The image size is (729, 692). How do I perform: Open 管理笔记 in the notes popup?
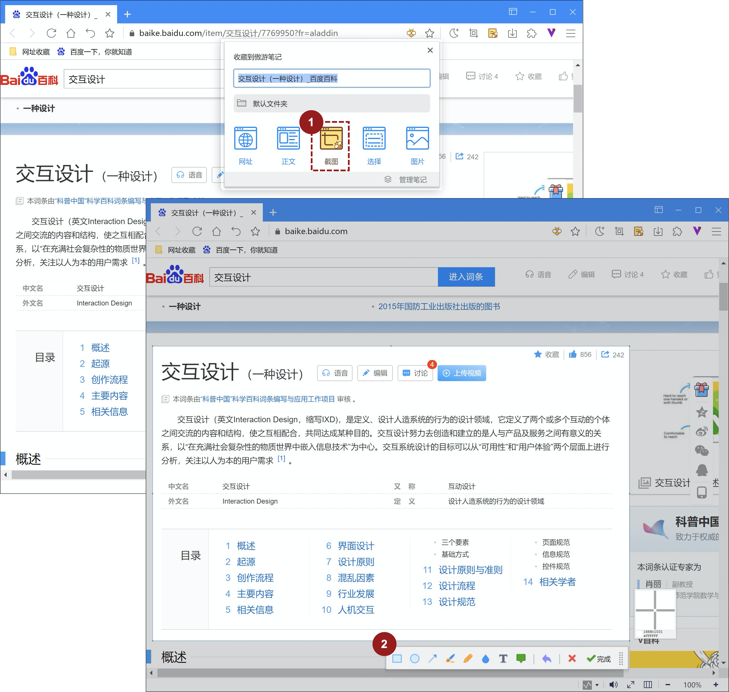(406, 180)
